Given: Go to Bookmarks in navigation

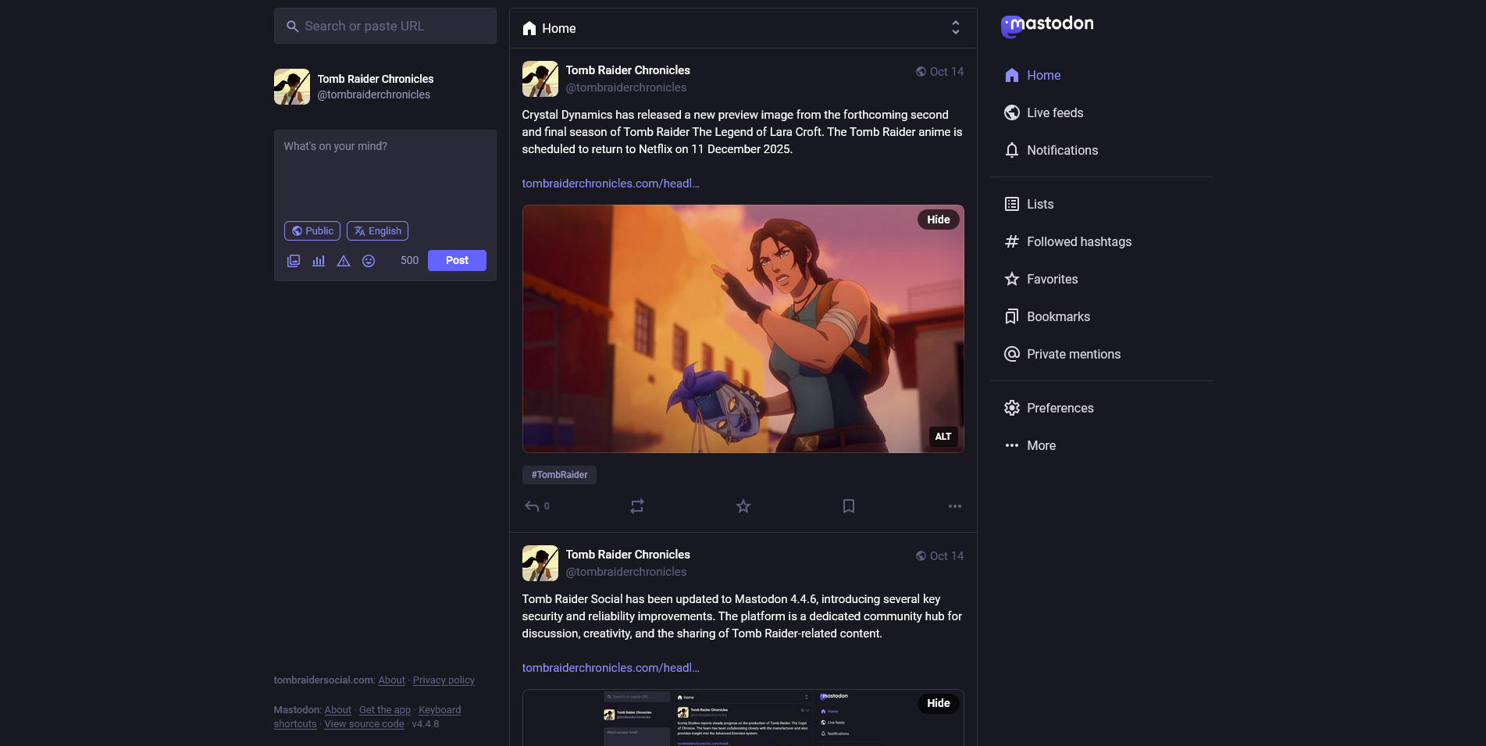Looking at the screenshot, I should point(1058,316).
